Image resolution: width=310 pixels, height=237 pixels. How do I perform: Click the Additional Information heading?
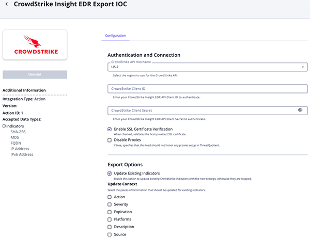click(x=24, y=90)
